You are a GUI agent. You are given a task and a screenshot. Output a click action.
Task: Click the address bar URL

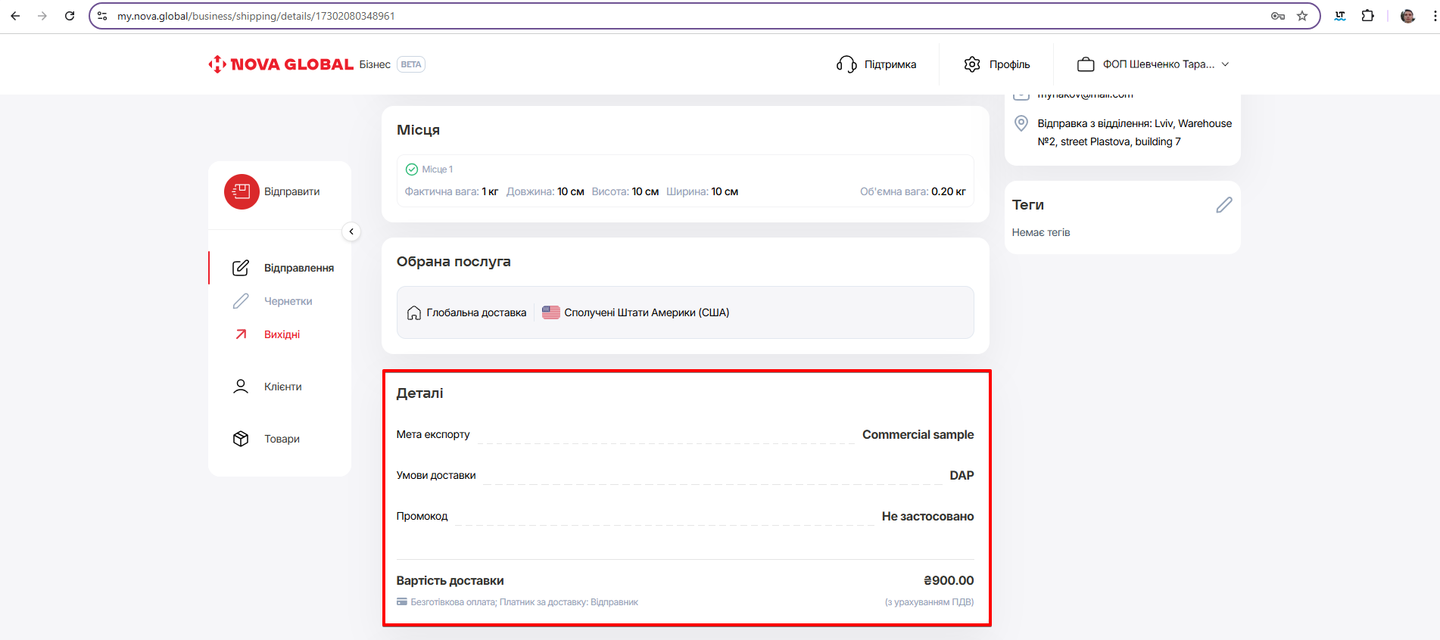[x=256, y=16]
